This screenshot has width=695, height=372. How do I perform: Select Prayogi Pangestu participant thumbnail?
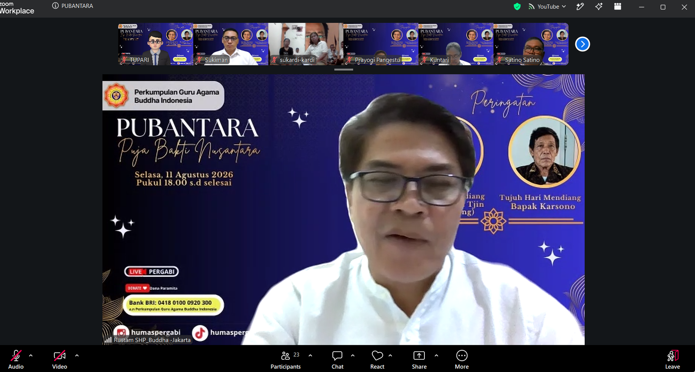click(x=381, y=44)
